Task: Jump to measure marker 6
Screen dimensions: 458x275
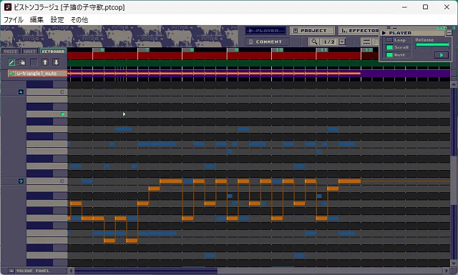Action: [x=102, y=50]
